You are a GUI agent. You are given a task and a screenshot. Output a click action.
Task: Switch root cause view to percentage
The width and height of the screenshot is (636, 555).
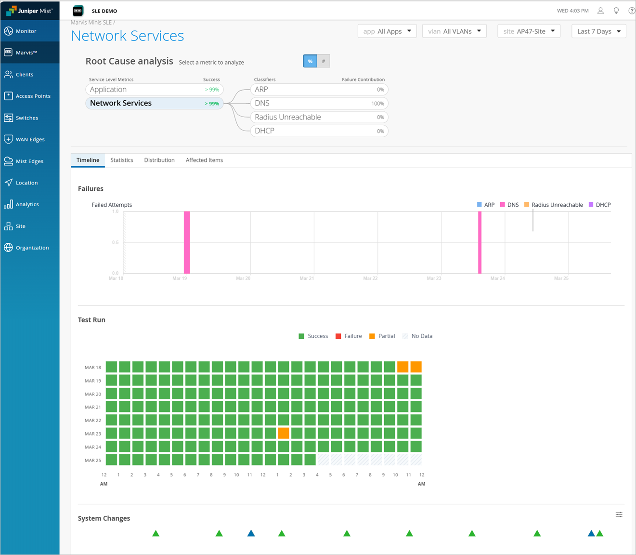click(x=310, y=61)
